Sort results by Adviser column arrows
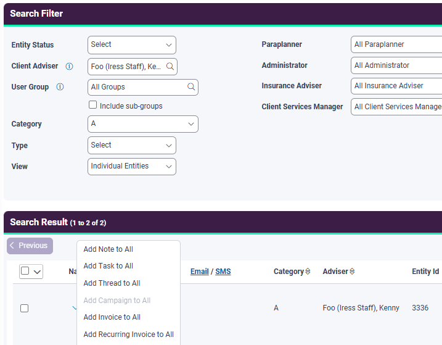 [x=352, y=272]
